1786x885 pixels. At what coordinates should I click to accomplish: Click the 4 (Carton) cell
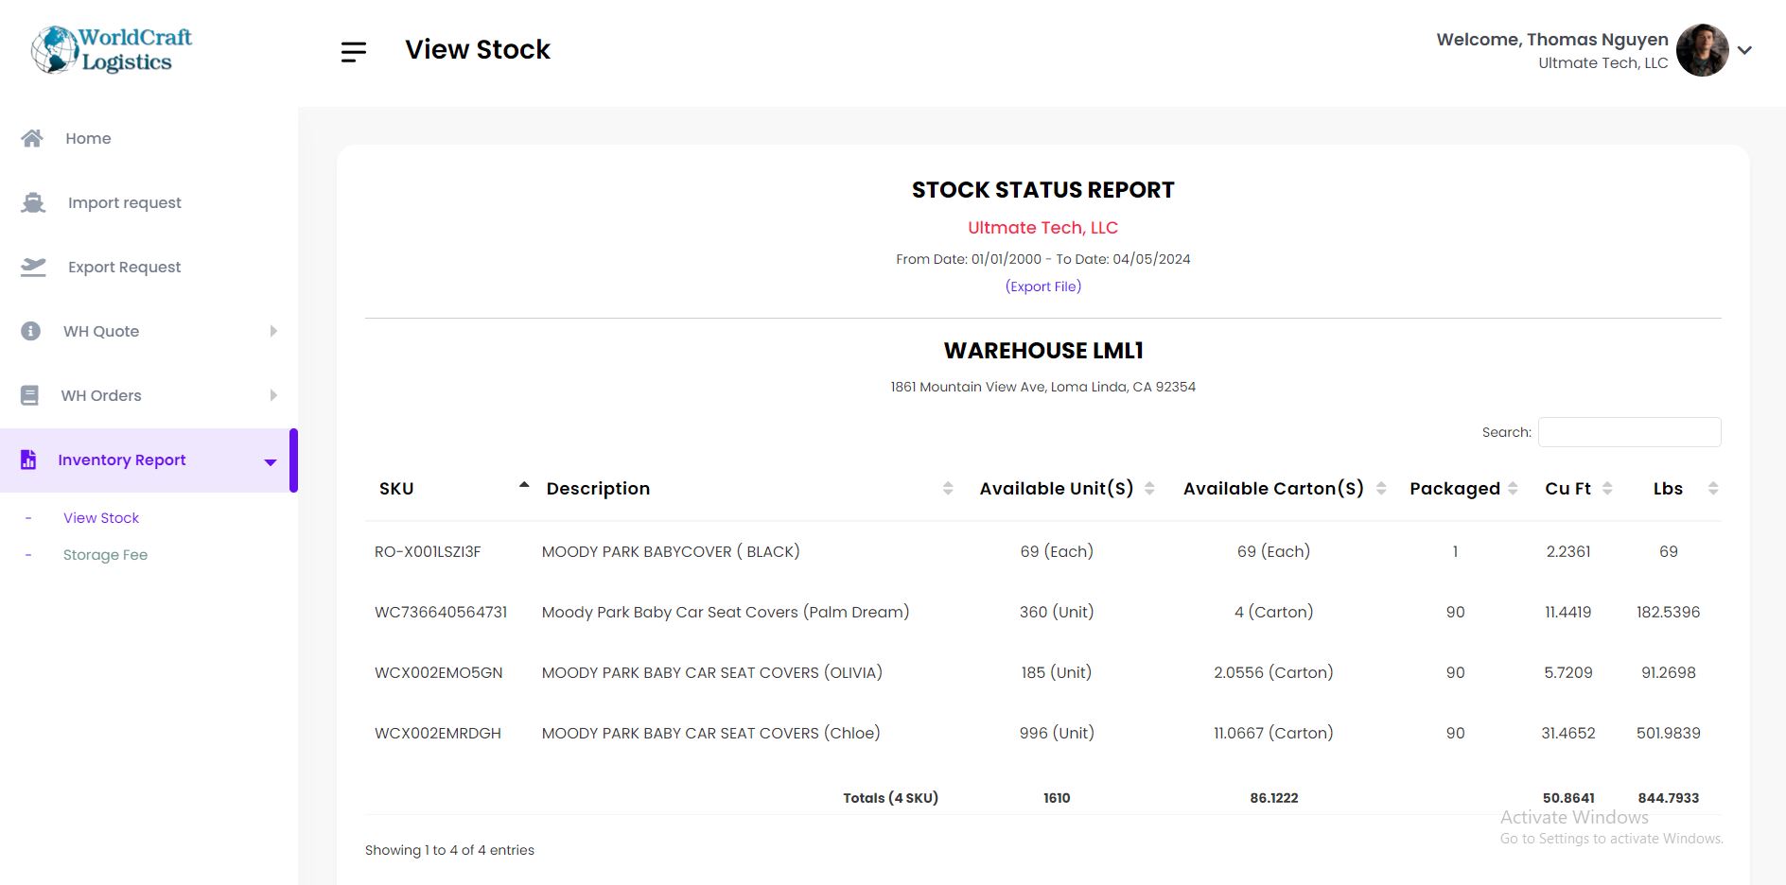pos(1273,612)
